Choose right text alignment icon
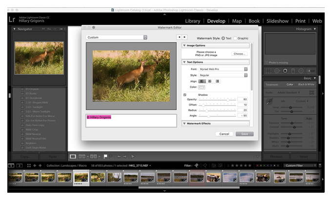332x200 pixels. click(x=217, y=81)
